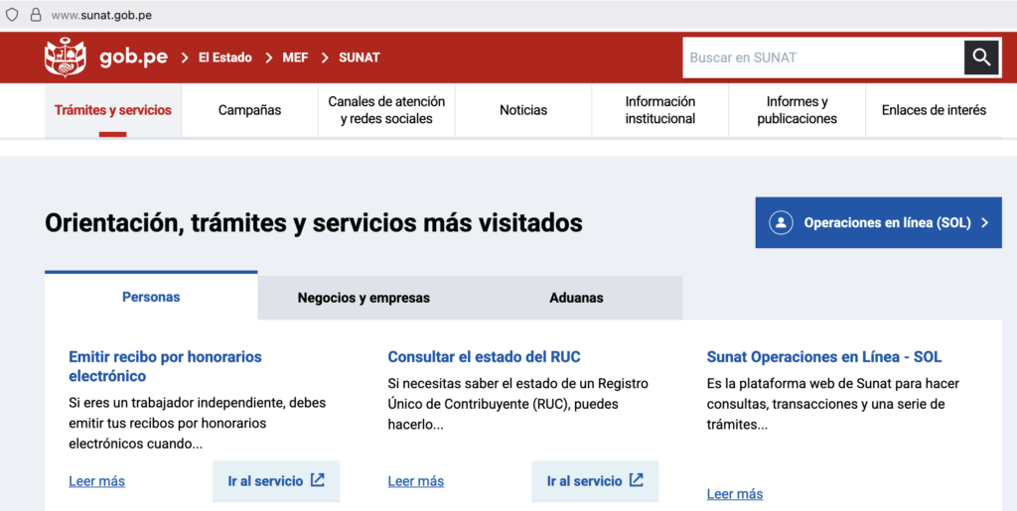This screenshot has width=1017, height=511.
Task: Click the padlock site security icon
Action: click(x=36, y=14)
